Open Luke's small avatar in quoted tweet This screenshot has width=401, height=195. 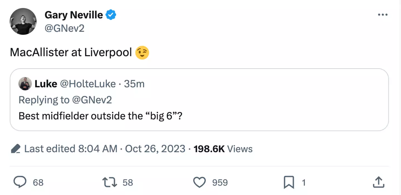point(25,84)
